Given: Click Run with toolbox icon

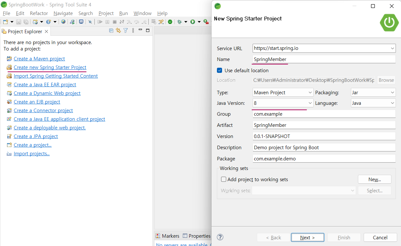Looking at the screenshot, I should tap(206, 22).
